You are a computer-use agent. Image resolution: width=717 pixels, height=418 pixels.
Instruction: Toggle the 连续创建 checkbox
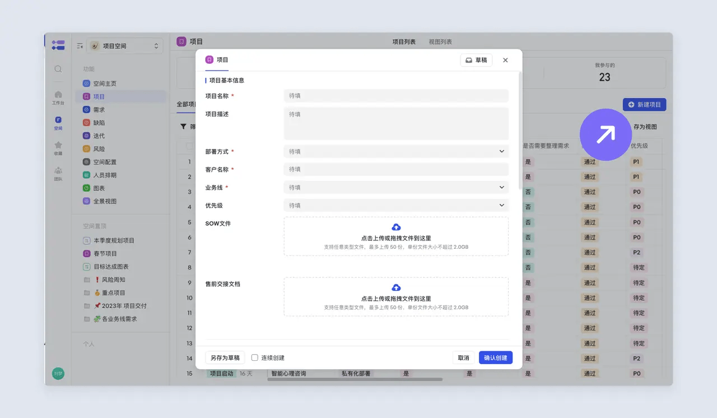click(255, 357)
